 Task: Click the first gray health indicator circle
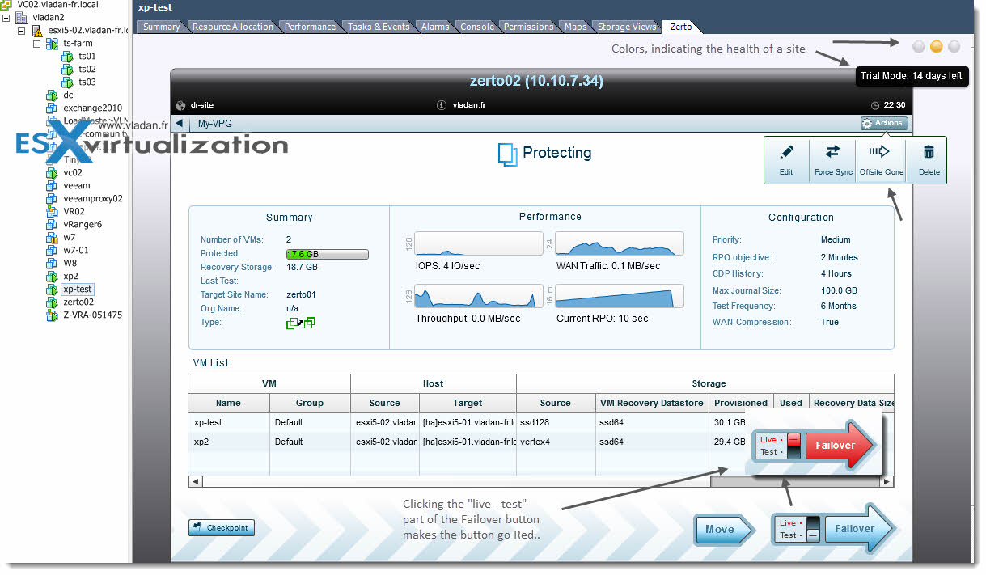(x=919, y=47)
